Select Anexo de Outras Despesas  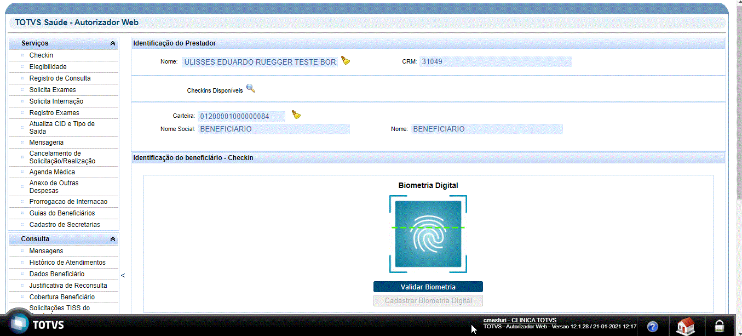[x=54, y=187]
